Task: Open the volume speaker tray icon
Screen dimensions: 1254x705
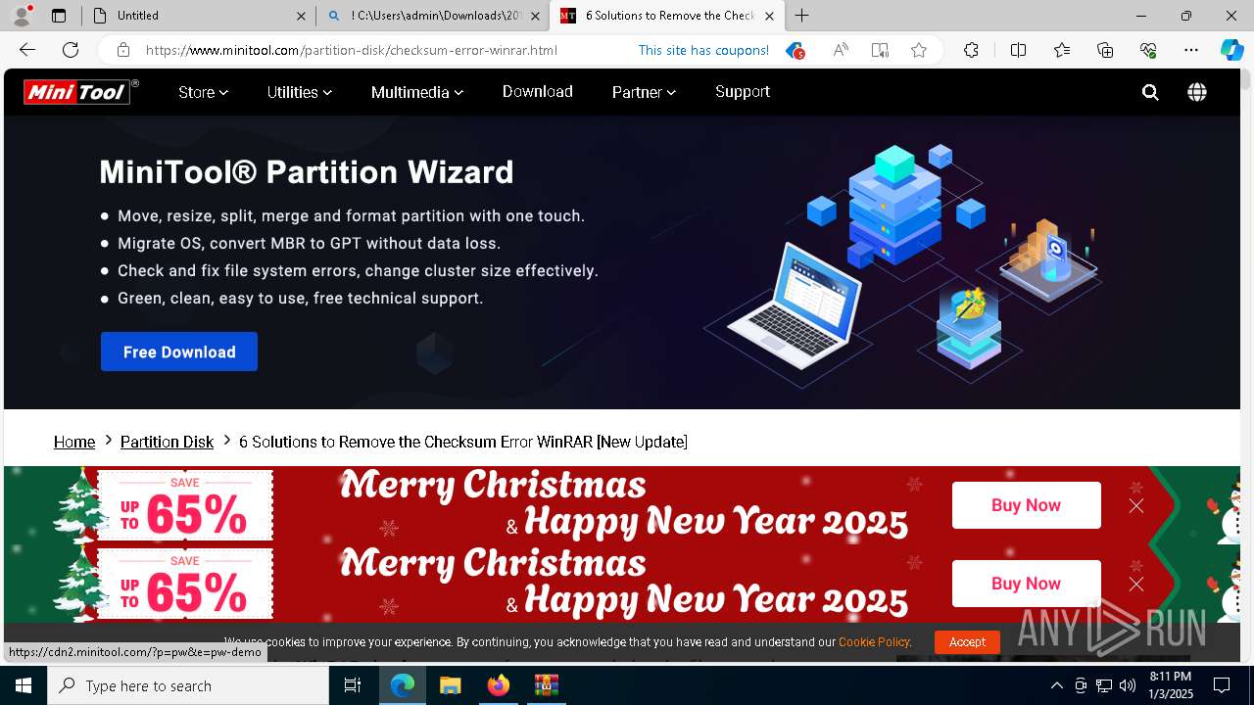Action: (x=1128, y=685)
